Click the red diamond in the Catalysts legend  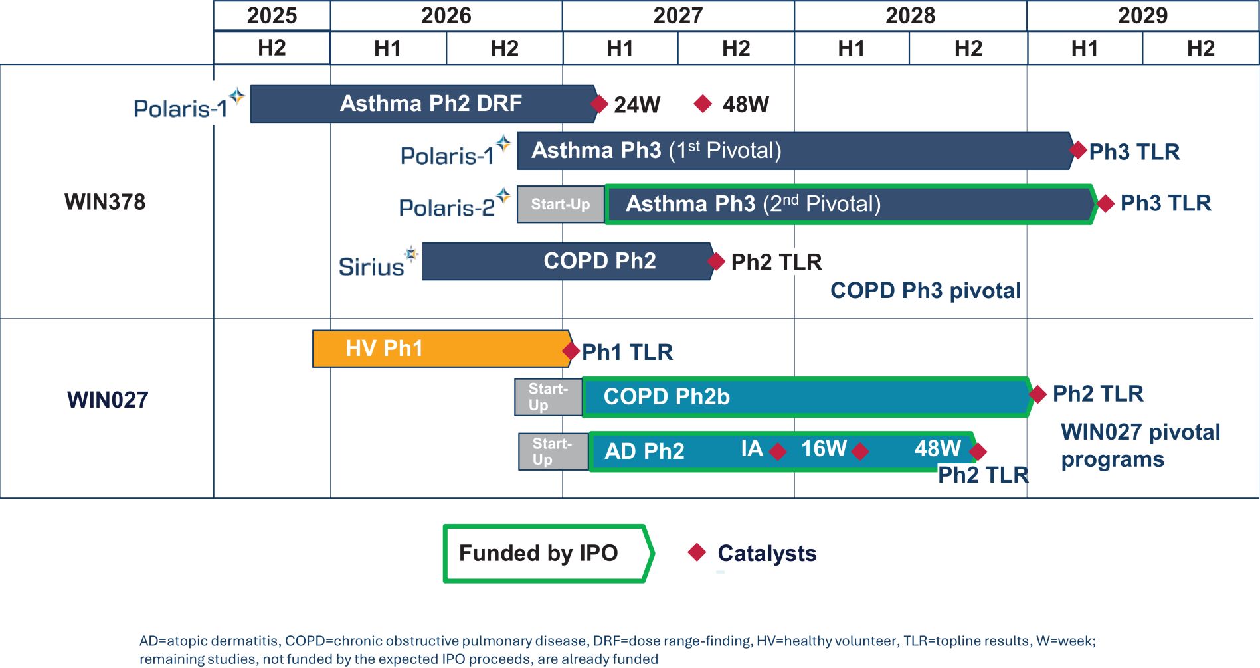pyautogui.click(x=697, y=552)
